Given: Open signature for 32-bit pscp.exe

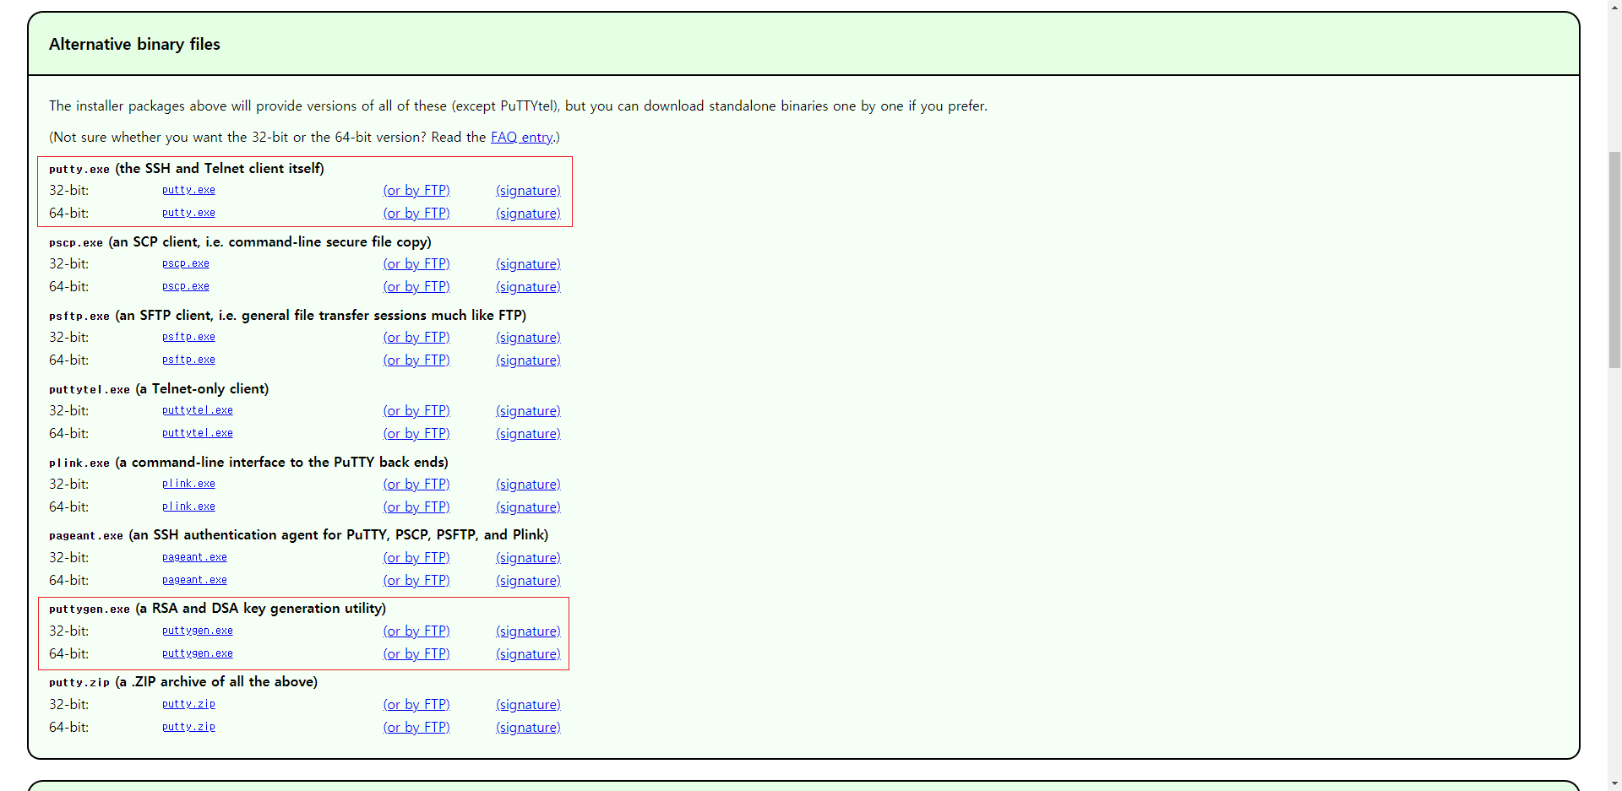Looking at the screenshot, I should pos(528,263).
